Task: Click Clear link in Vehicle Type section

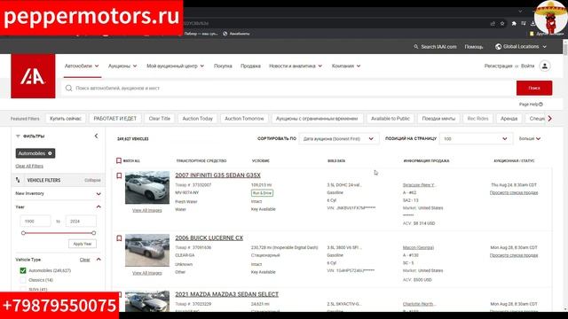Action: pyautogui.click(x=85, y=260)
